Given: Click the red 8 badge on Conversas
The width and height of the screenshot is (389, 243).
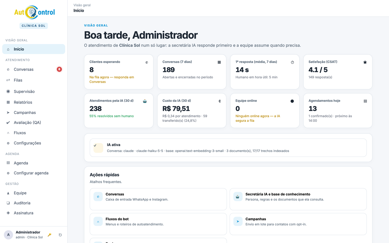Looking at the screenshot, I should coord(59,69).
